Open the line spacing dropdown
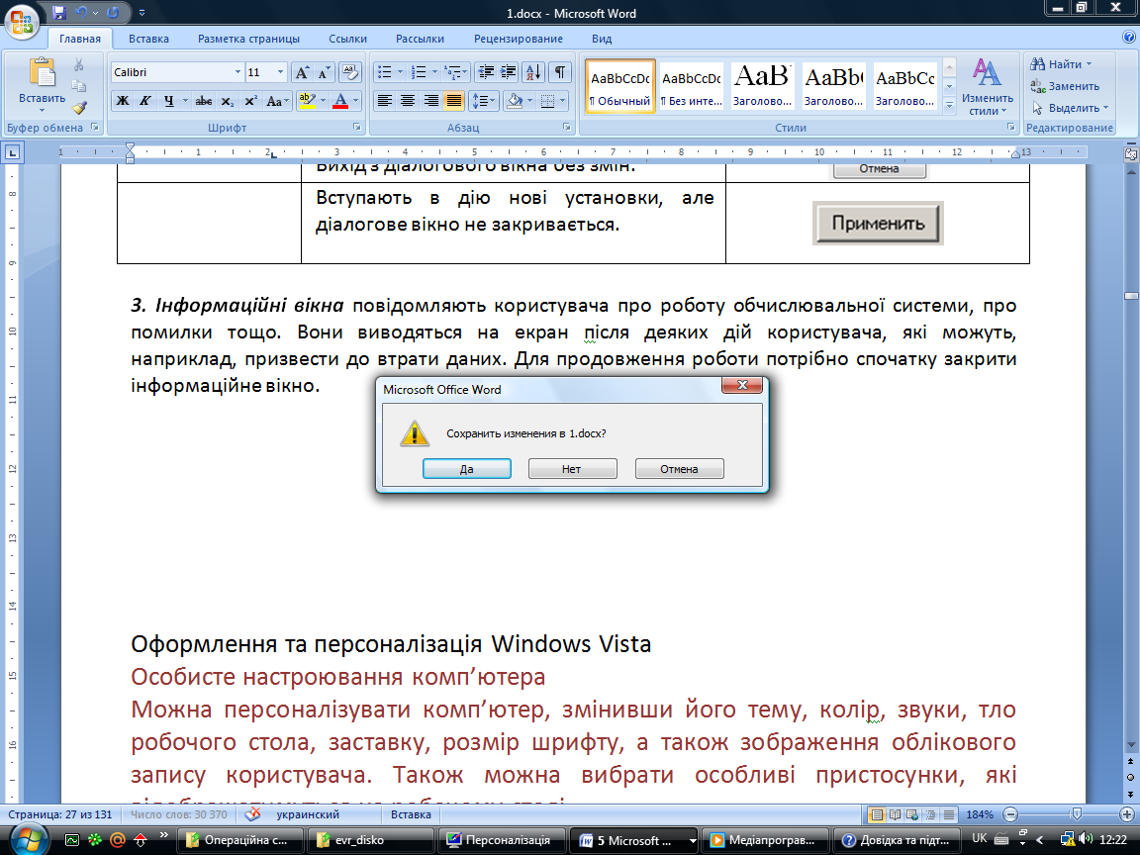The width and height of the screenshot is (1140, 855). [484, 101]
